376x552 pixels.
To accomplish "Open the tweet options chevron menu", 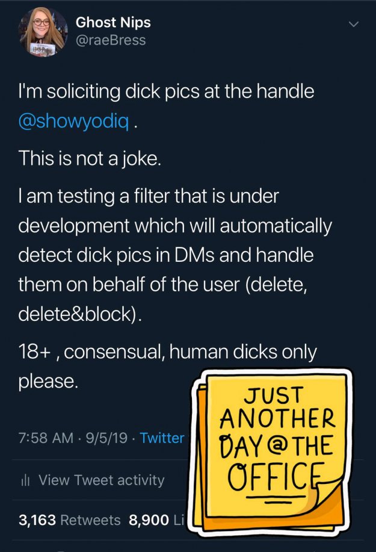I will (x=353, y=25).
